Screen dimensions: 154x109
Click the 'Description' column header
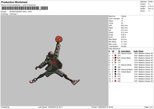coord(126,51)
